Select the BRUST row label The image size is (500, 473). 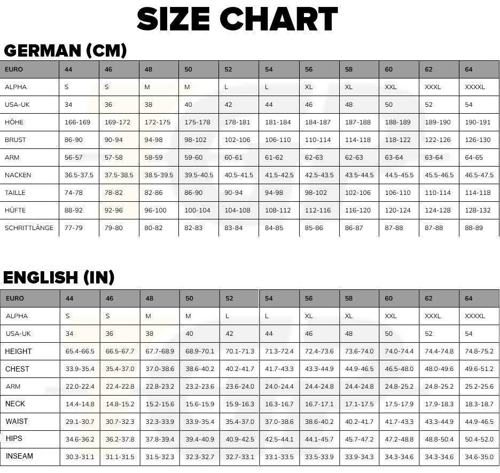coord(15,140)
